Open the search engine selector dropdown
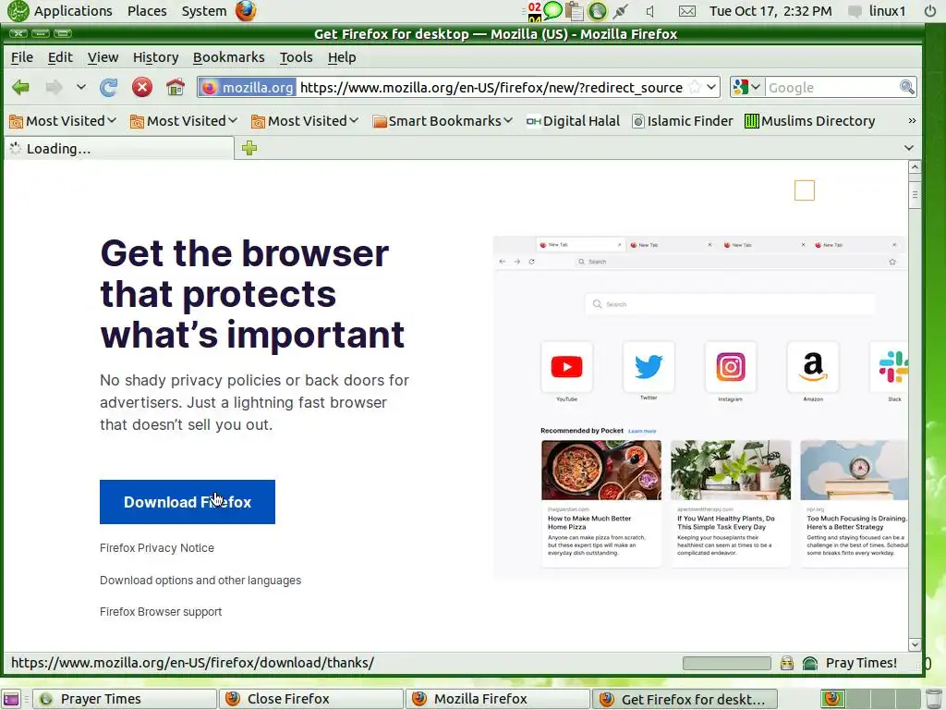The width and height of the screenshot is (946, 710). pos(746,88)
